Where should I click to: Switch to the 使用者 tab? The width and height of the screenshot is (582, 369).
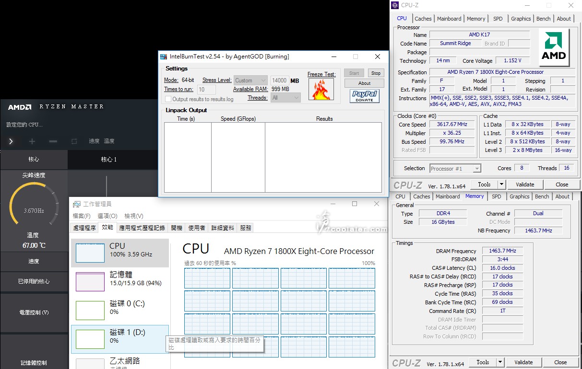(x=197, y=228)
